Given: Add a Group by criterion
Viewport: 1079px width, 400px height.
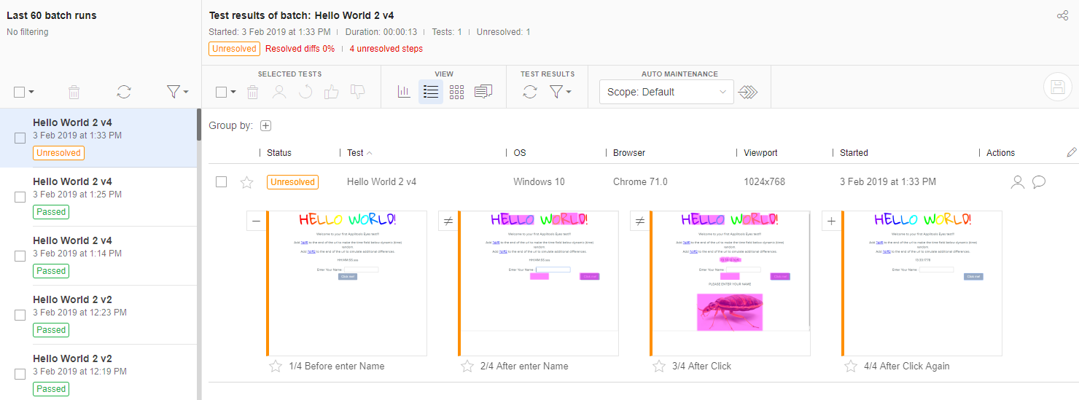Looking at the screenshot, I should pos(266,125).
